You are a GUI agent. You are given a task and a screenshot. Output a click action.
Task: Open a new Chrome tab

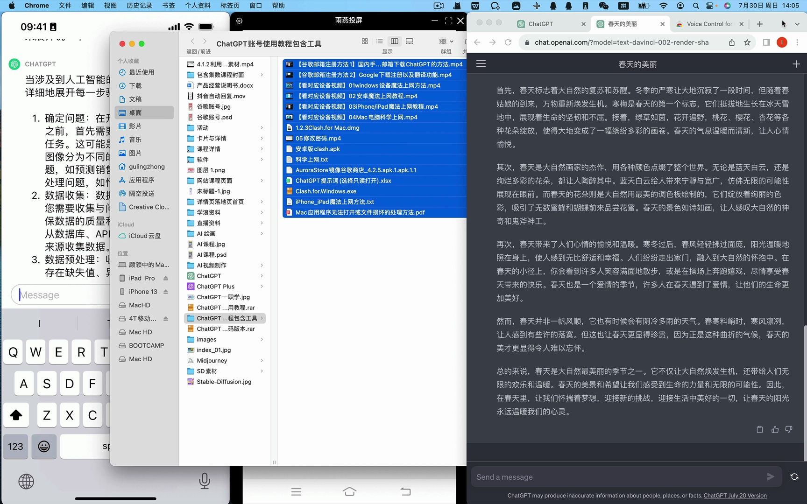[760, 24]
